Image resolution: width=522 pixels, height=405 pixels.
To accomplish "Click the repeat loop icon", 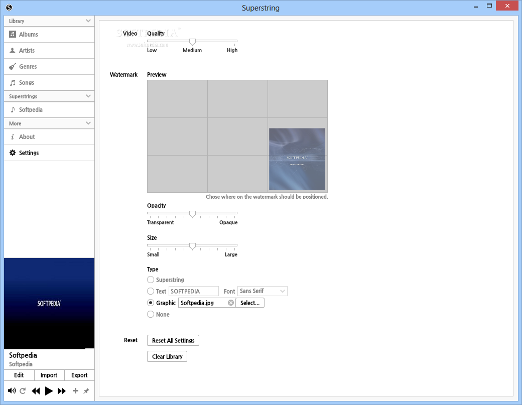I will 23,390.
